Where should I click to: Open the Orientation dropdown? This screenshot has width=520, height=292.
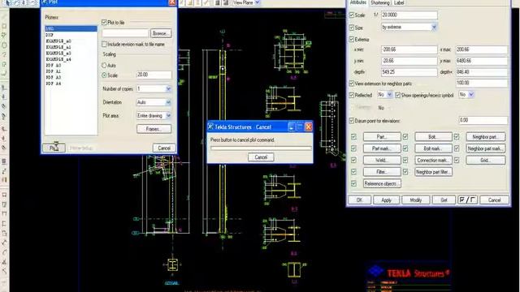168,102
